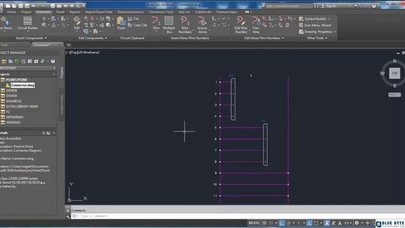Click the Refresh icon in Project Manager toolbar
The image size is (405, 228).
tap(17, 61)
